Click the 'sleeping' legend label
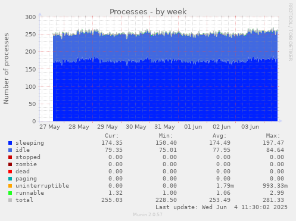This screenshot has height=221, width=296. click(30, 143)
